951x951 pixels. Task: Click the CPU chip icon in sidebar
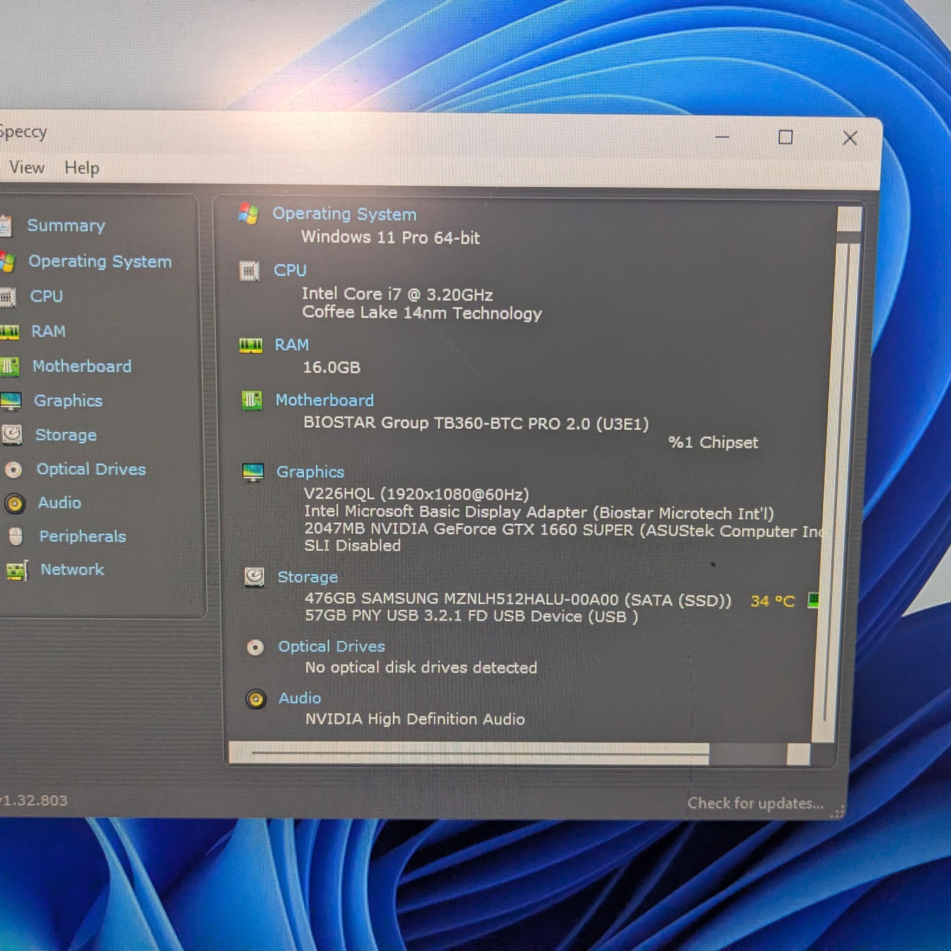(7, 297)
